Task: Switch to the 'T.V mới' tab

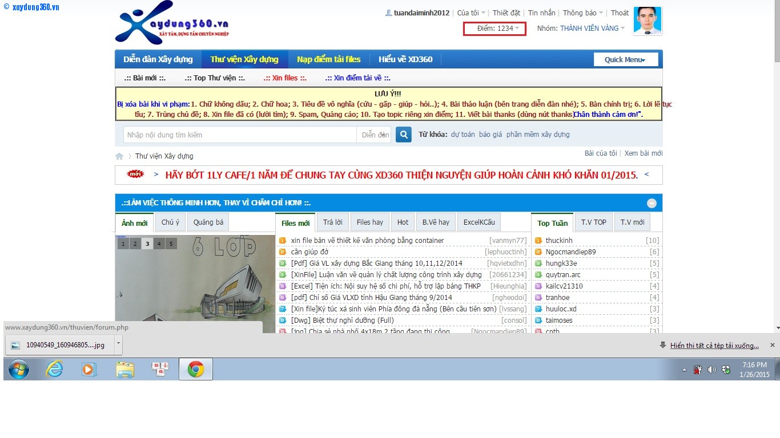Action: point(633,222)
